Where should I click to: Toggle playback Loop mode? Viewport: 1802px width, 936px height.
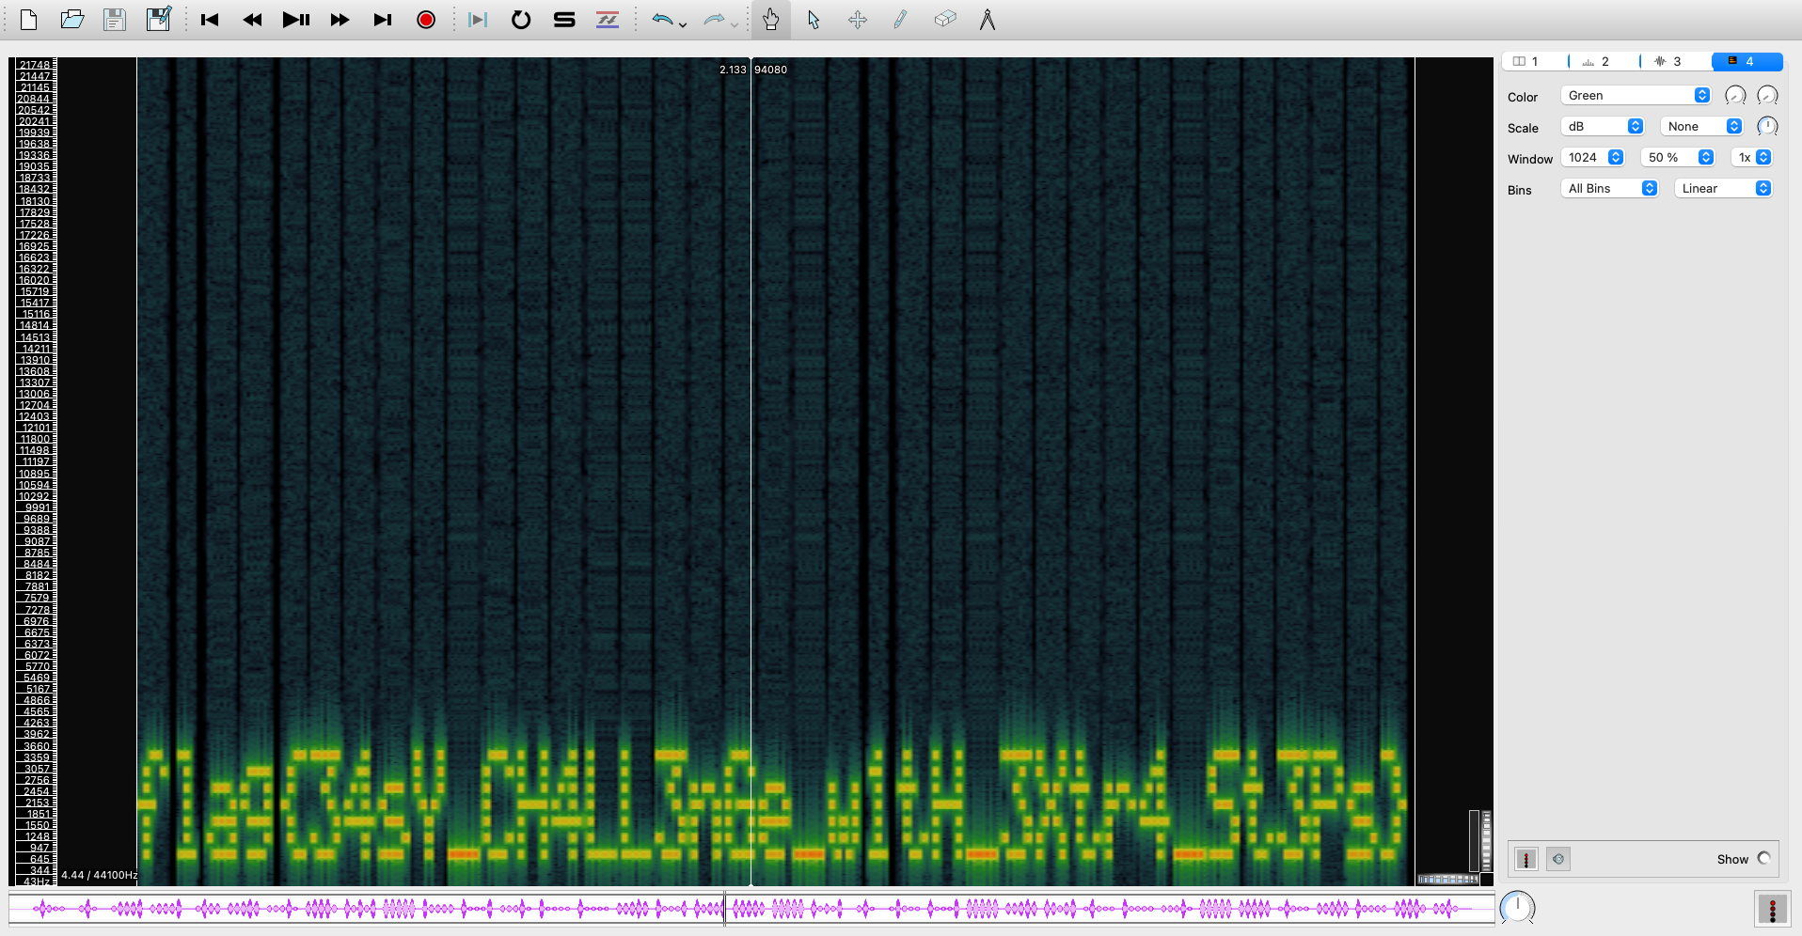[x=520, y=20]
